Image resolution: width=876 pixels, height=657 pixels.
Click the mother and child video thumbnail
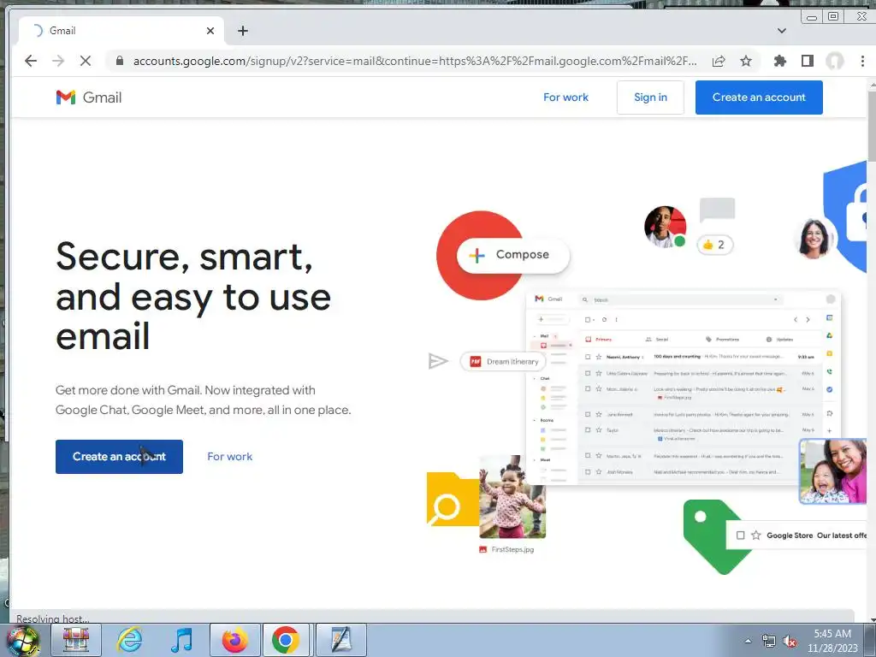pos(833,471)
